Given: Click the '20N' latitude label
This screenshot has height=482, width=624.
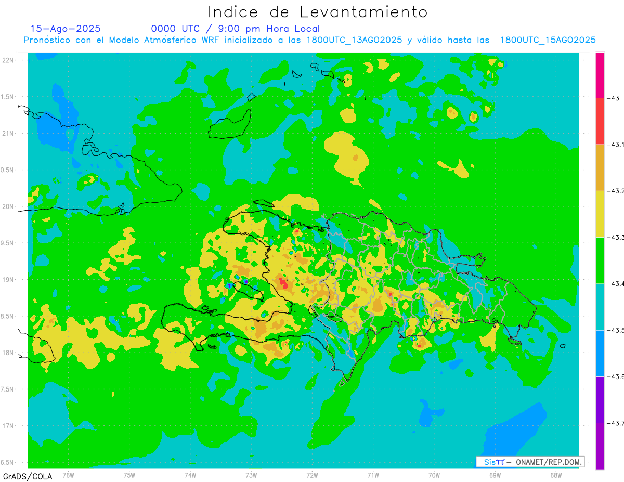Looking at the screenshot, I should [9, 206].
